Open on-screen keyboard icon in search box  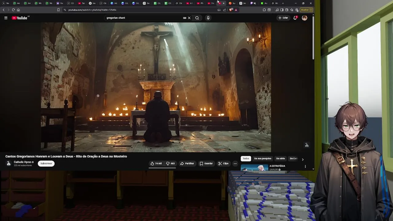185,18
